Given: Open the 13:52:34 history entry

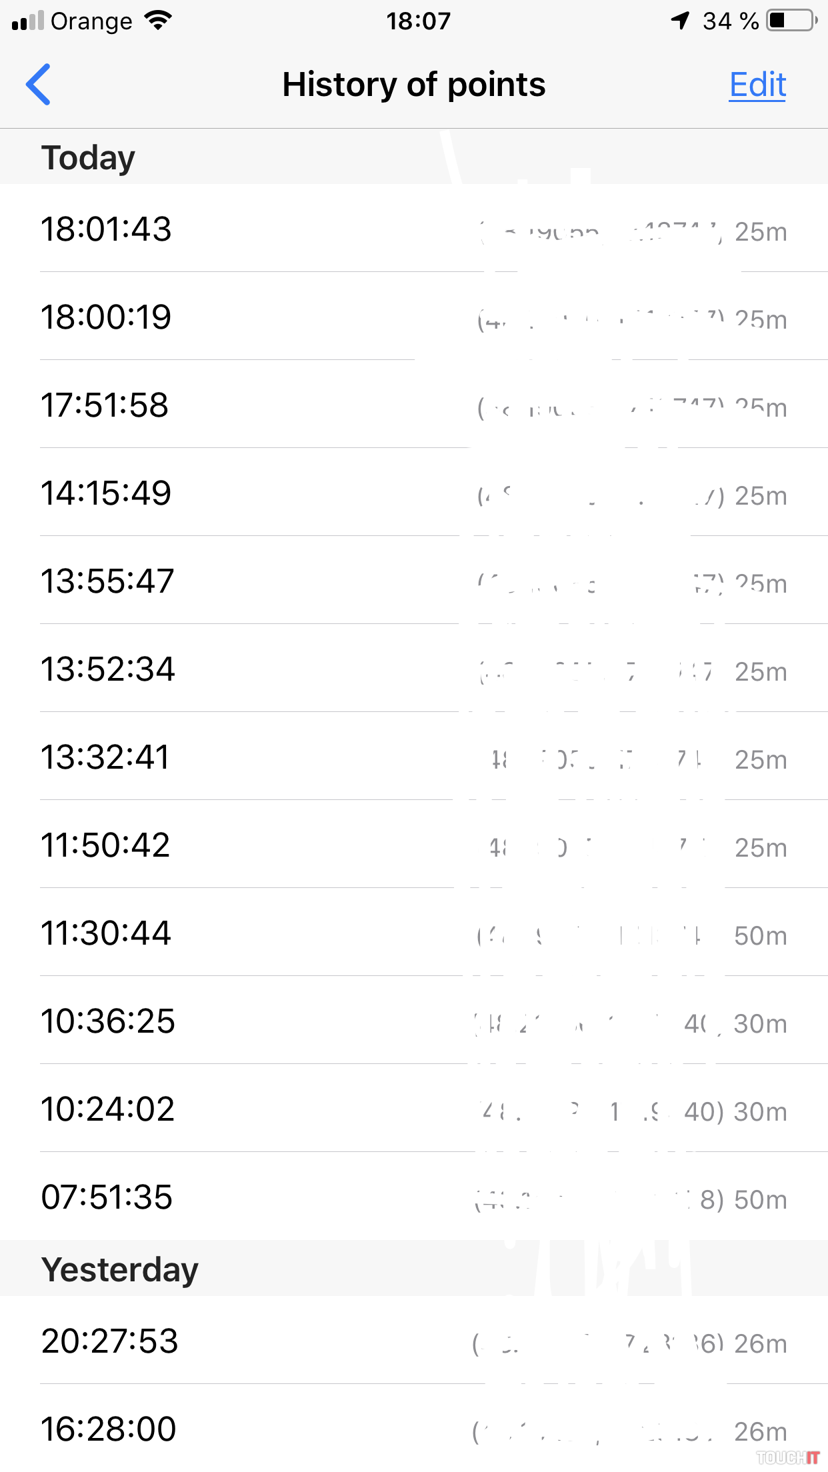Looking at the screenshot, I should tap(413, 669).
